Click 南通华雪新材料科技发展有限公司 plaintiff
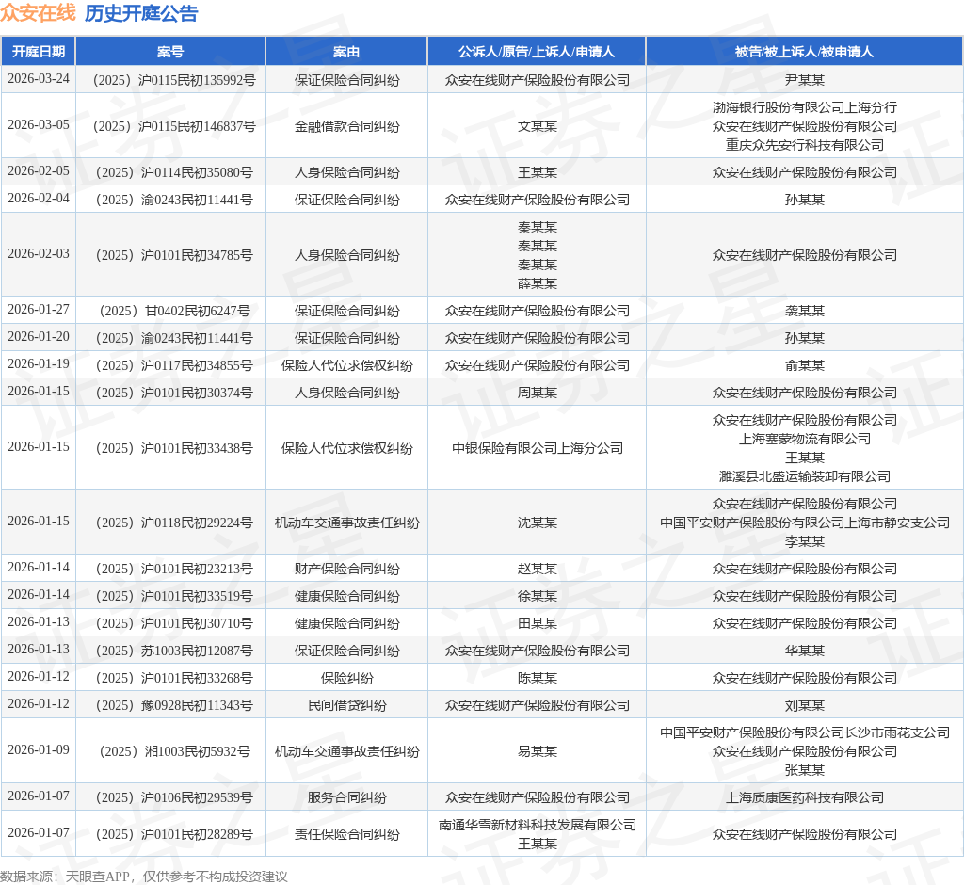 [x=538, y=825]
